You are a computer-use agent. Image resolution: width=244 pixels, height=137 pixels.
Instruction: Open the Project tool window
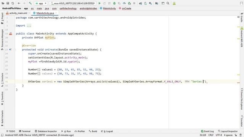point(2,18)
